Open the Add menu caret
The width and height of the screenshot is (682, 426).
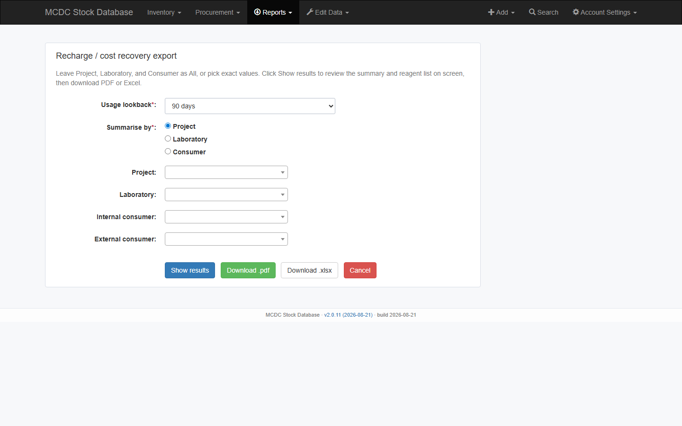click(513, 13)
